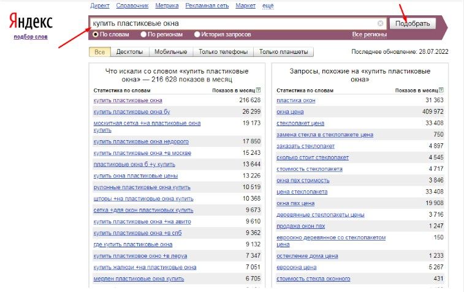
Task: Select the '216 628' impressions value in table
Action: [x=250, y=100]
